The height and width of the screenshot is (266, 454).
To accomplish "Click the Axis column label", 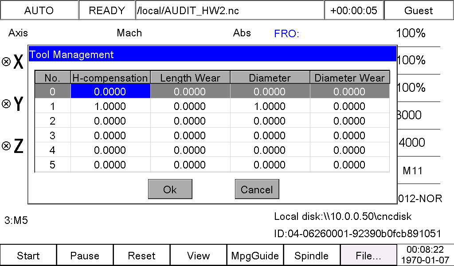I will tap(18, 33).
